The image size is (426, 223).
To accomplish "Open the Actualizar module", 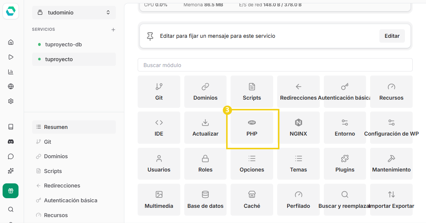I will point(205,128).
